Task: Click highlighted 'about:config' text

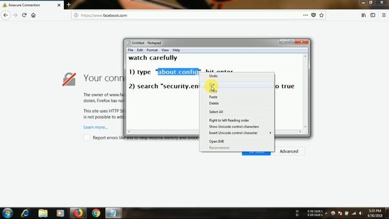Action: pos(178,72)
